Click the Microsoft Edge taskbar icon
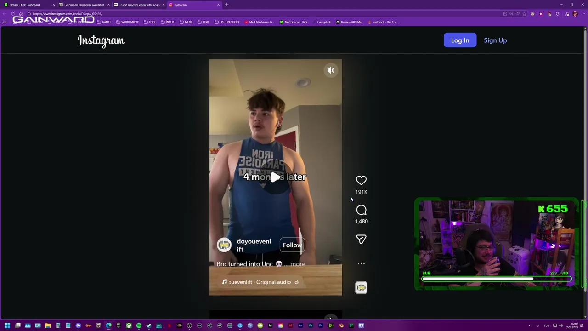The height and width of the screenshot is (331, 588). pyautogui.click(x=108, y=325)
